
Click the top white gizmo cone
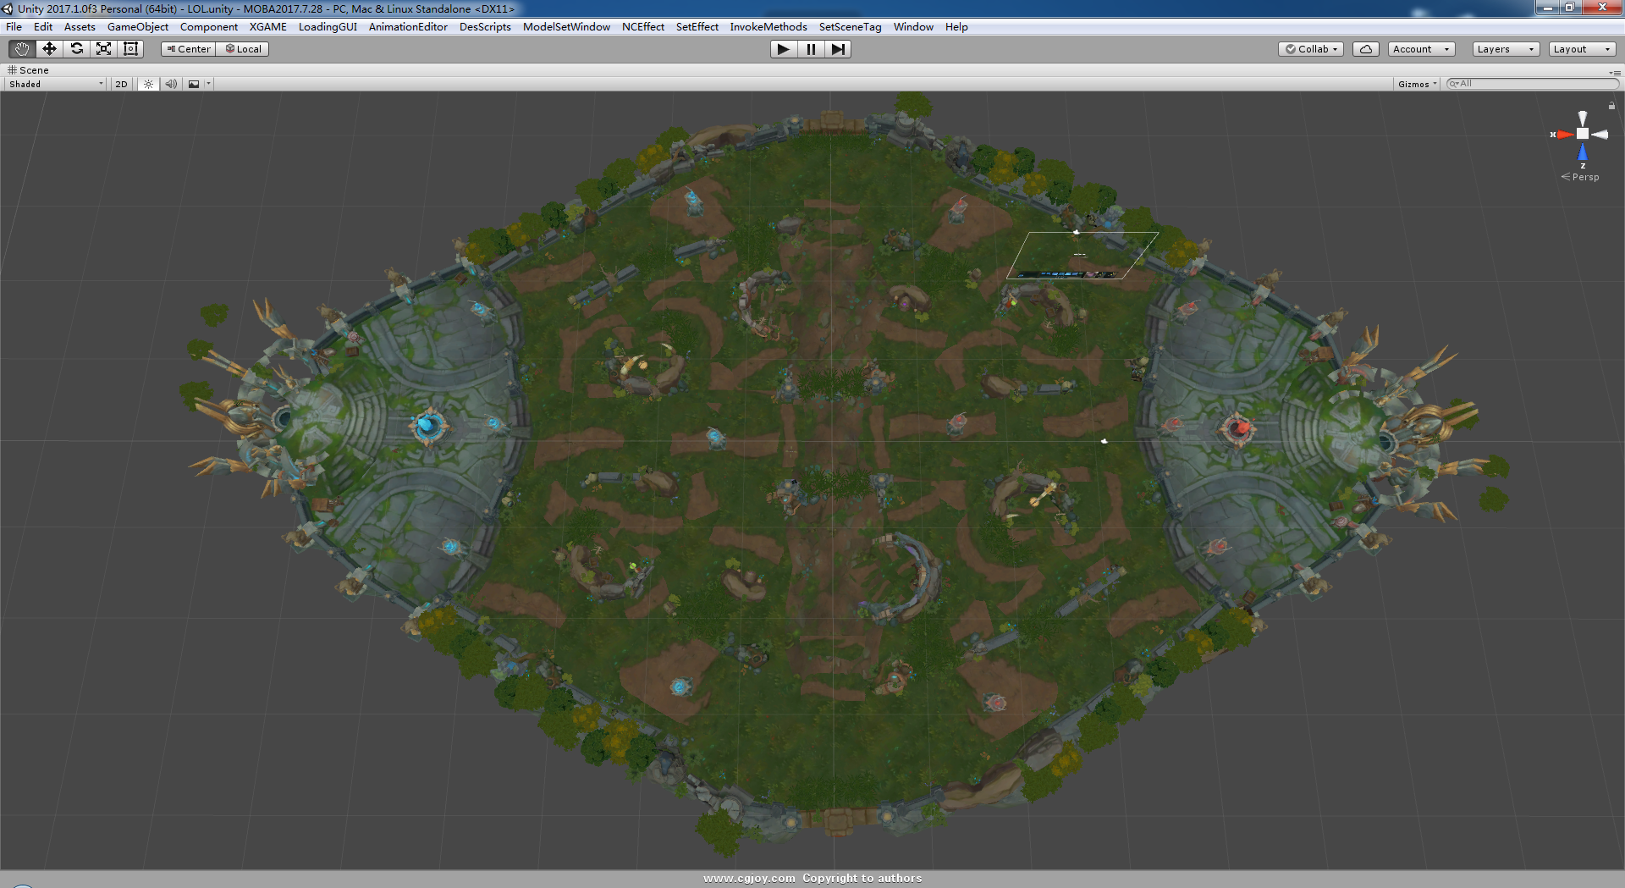pyautogui.click(x=1583, y=118)
